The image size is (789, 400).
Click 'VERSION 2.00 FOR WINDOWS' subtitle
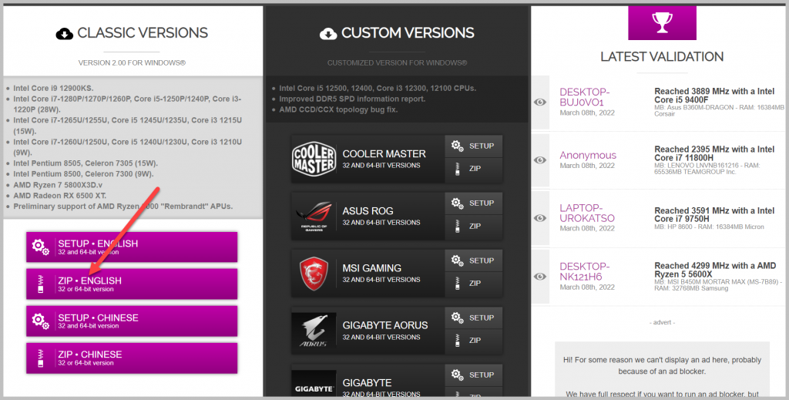point(132,63)
